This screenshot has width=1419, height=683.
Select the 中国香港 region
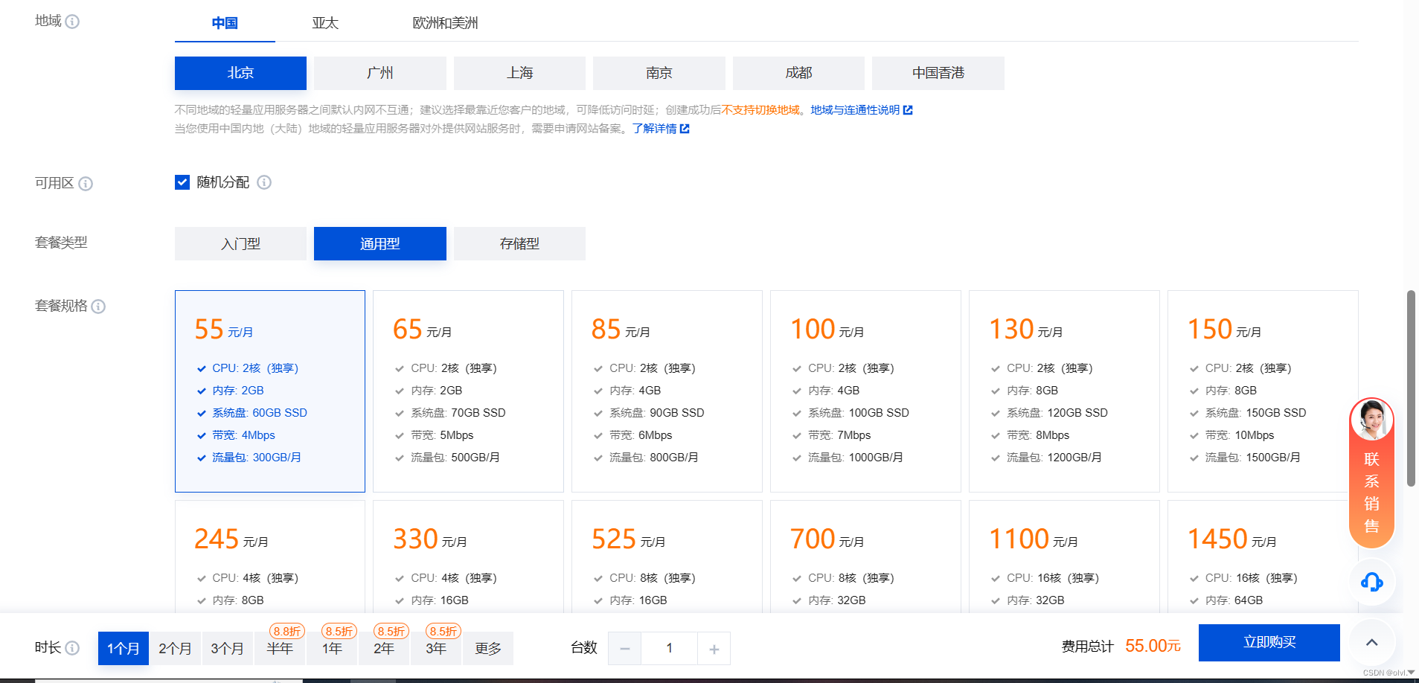[938, 73]
